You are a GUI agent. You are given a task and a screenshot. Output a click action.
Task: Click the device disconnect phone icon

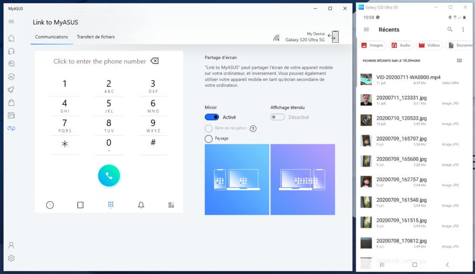coord(334,37)
